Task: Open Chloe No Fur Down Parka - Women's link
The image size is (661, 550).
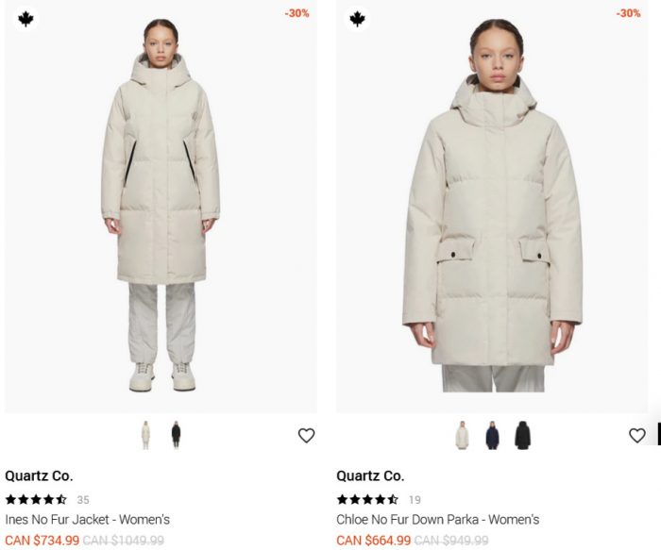Action: coord(437,519)
